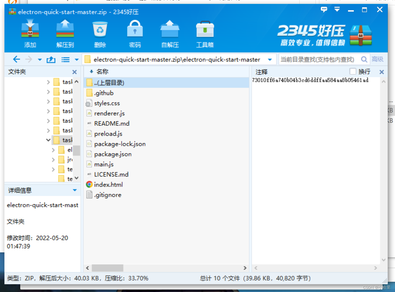Select the ..(上层目录) parent directory row
The image size is (395, 292).
click(x=166, y=83)
